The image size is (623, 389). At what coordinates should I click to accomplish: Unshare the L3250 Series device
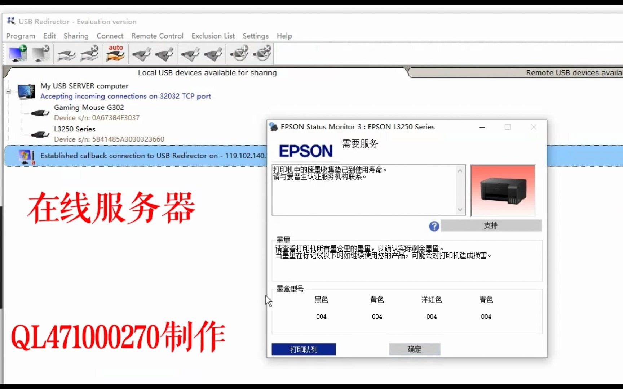point(89,53)
